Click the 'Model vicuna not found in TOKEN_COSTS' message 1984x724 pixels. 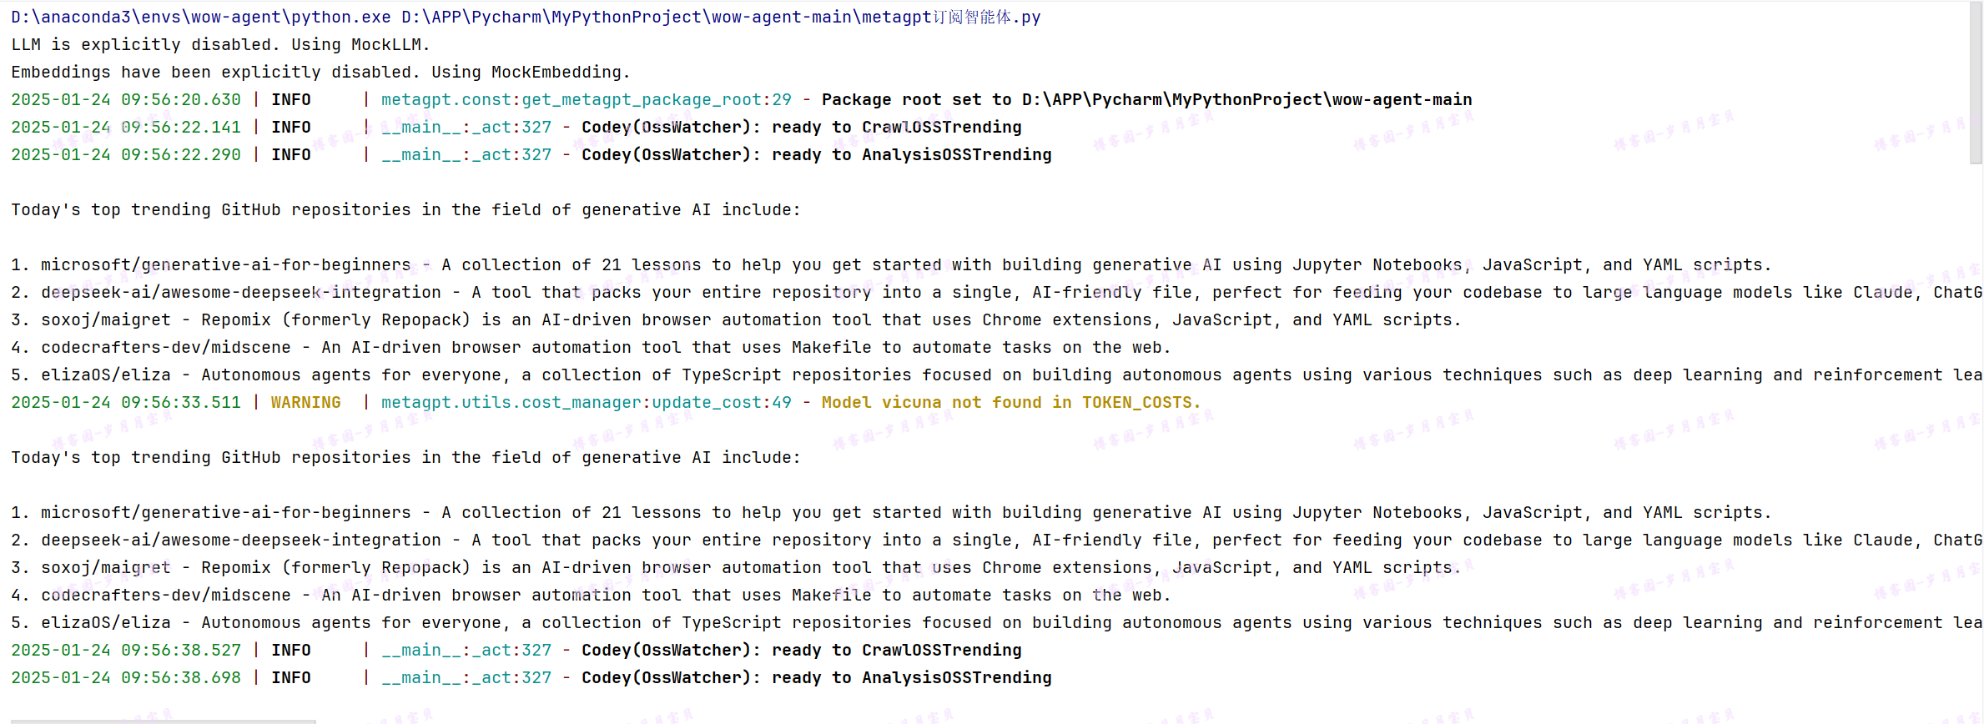(1010, 402)
